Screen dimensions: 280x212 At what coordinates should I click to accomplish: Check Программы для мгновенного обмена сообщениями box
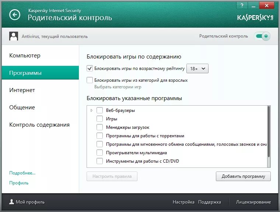(99, 144)
